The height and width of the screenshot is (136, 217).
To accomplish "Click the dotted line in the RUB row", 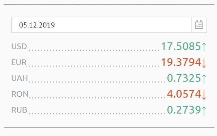I will click(x=97, y=114).
